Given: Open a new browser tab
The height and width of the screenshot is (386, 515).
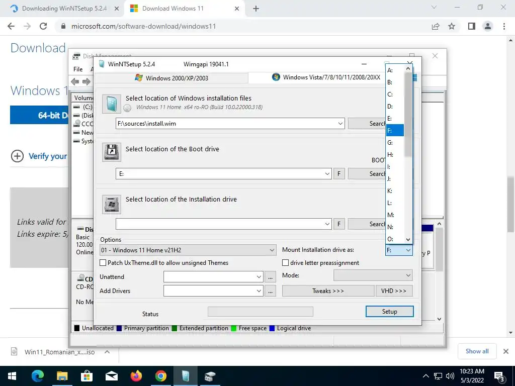Looking at the screenshot, I should [x=256, y=9].
